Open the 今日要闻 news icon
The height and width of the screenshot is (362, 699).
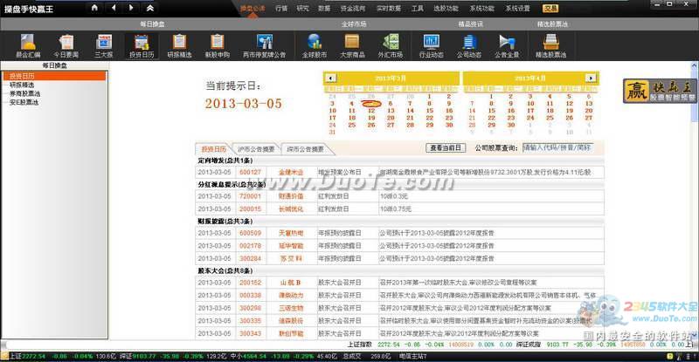click(66, 46)
